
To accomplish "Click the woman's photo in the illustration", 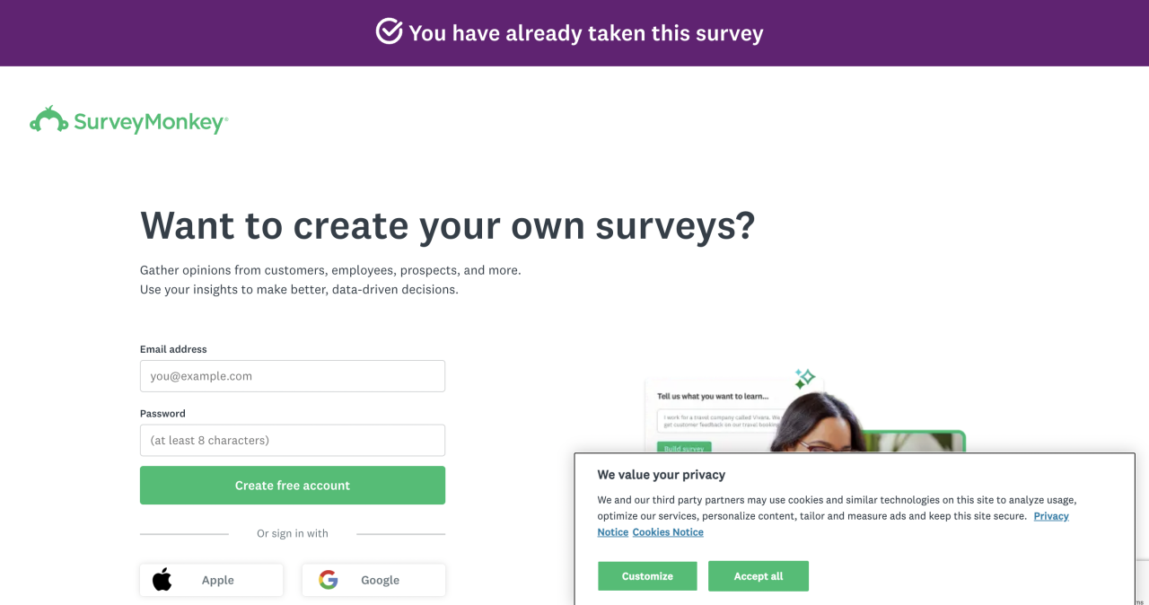I will [x=817, y=422].
